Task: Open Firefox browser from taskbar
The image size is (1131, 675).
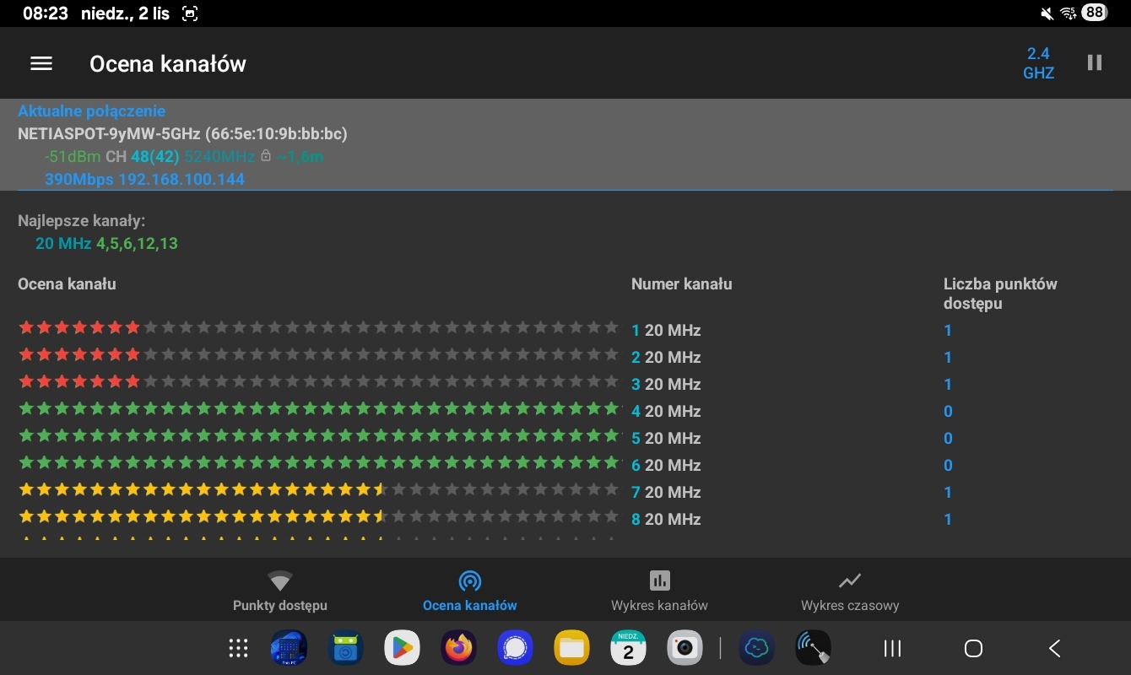Action: click(x=458, y=648)
